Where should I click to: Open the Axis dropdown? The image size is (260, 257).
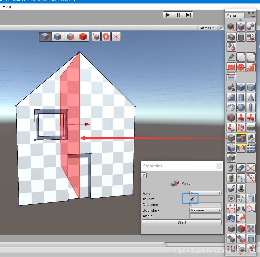pyautogui.click(x=205, y=193)
